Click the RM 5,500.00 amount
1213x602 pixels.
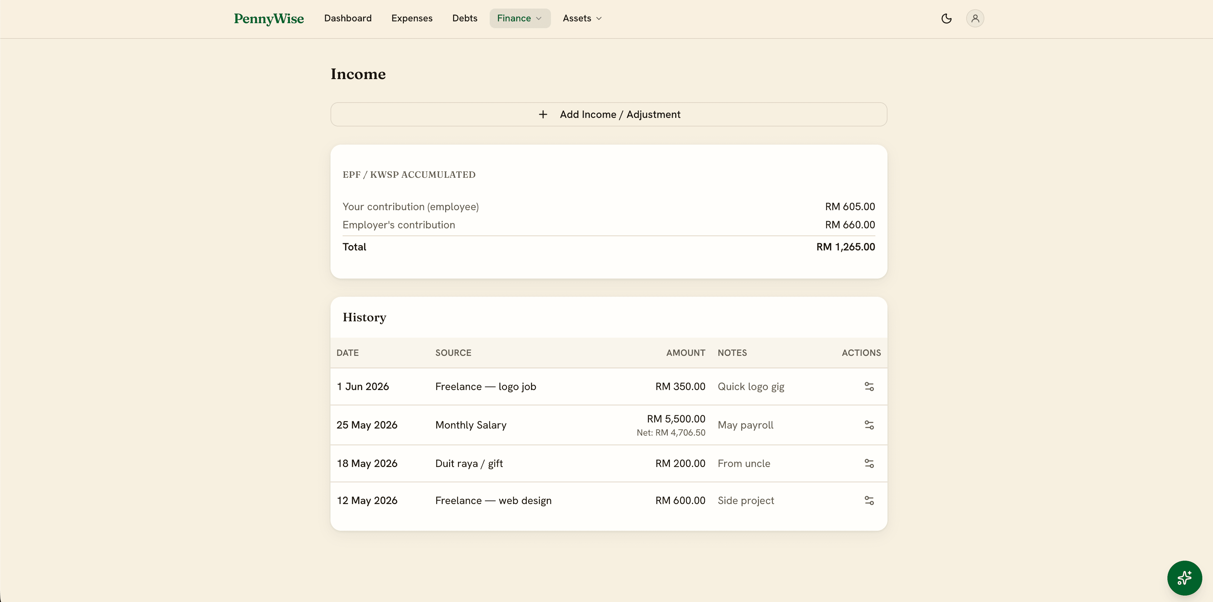pos(676,419)
